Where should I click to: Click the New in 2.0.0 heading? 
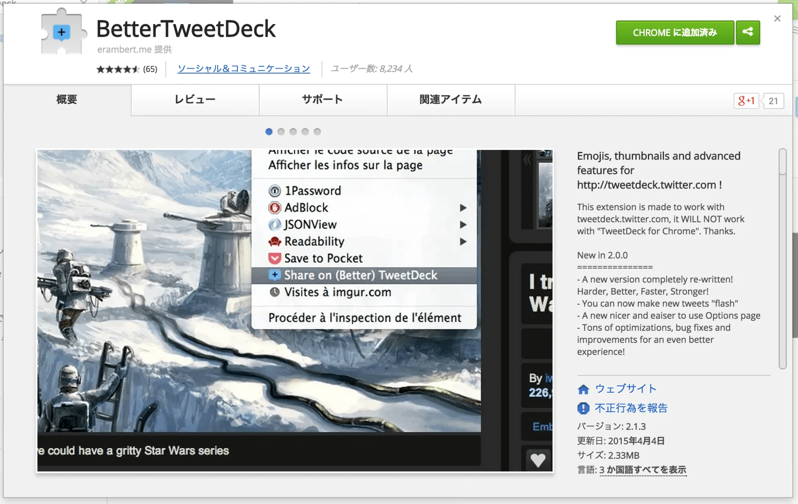click(602, 255)
